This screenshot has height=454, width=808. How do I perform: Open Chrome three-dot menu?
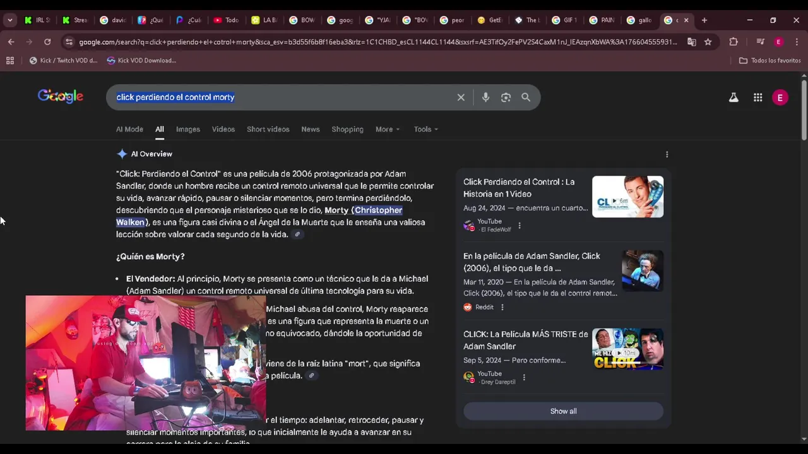(x=796, y=42)
